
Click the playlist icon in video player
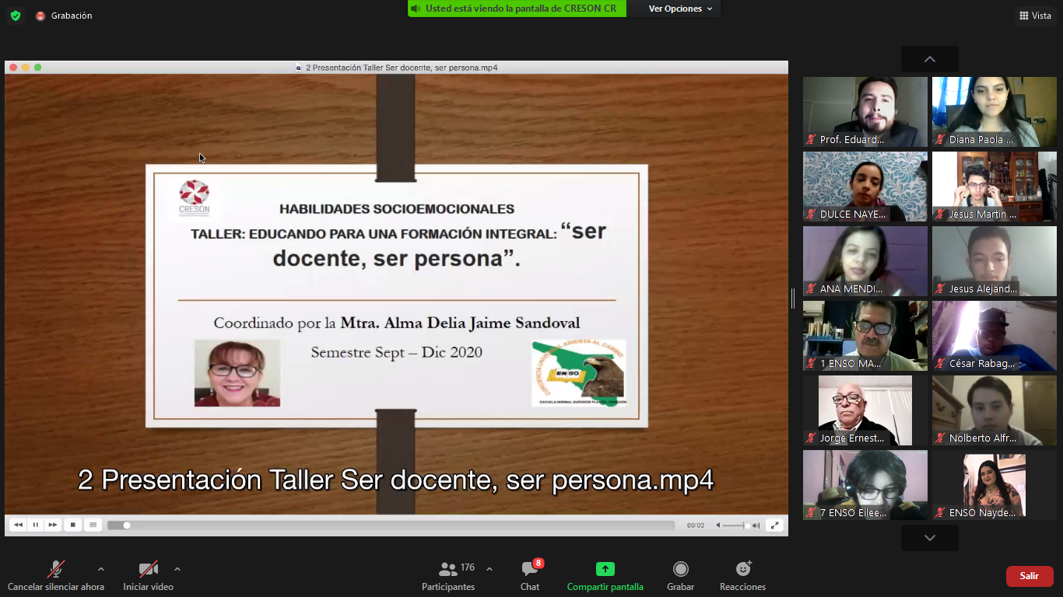coord(93,525)
